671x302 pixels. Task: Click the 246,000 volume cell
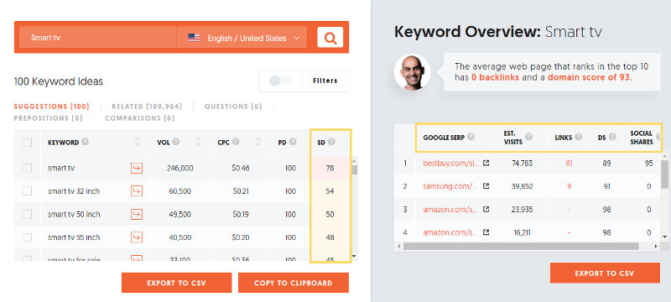click(x=179, y=168)
